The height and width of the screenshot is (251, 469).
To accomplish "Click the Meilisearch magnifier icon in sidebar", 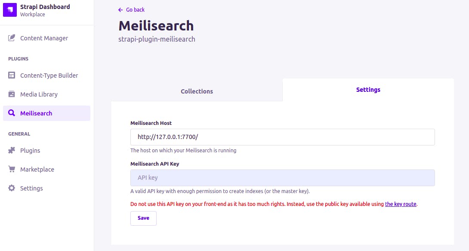I will point(11,113).
